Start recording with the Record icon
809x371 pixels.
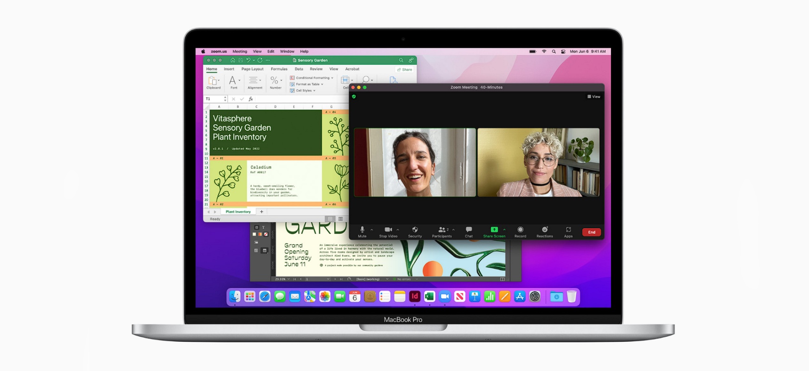point(520,232)
